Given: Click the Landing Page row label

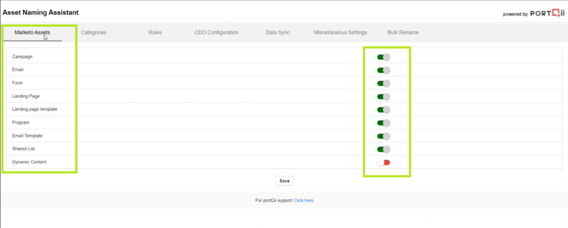Looking at the screenshot, I should (x=26, y=96).
